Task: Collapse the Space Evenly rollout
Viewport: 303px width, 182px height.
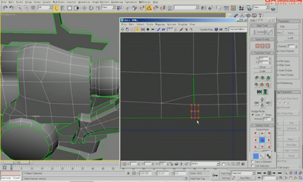Action: click(262, 39)
